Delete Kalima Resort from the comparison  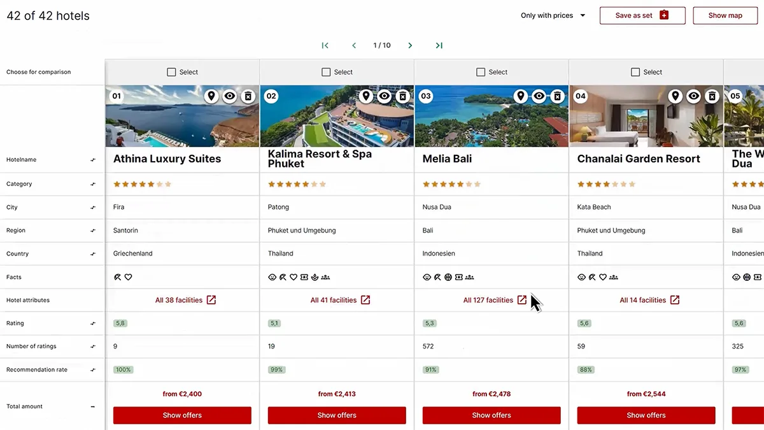point(402,96)
